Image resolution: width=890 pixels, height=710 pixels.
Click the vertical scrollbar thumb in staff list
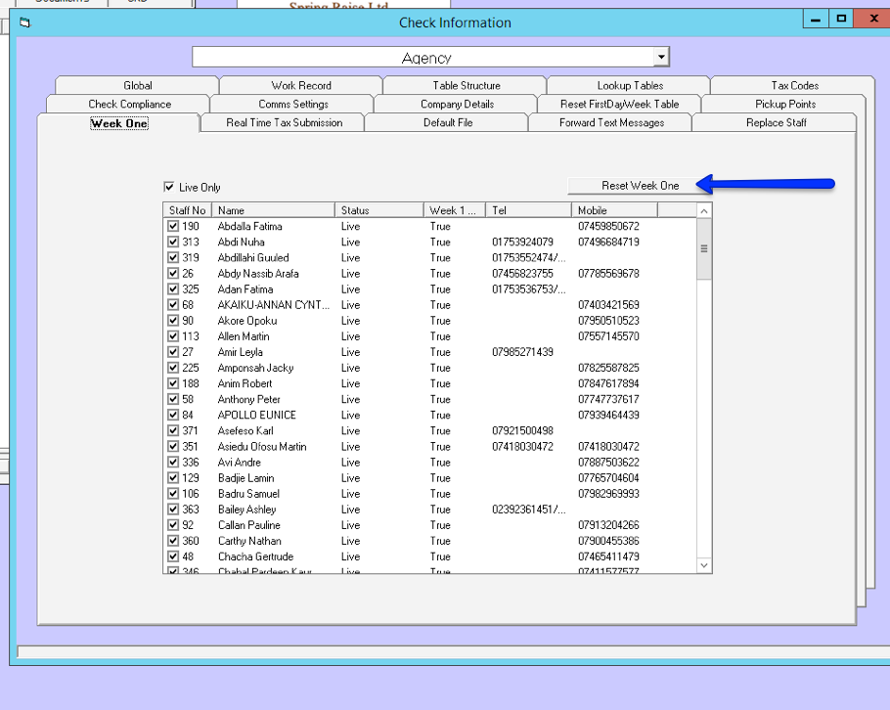704,248
